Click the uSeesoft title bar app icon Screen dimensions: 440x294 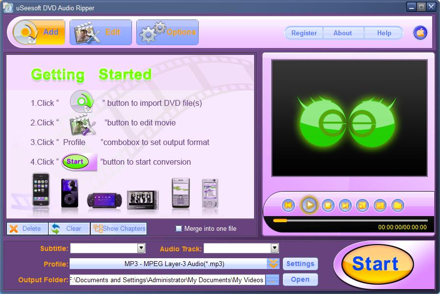8,8
